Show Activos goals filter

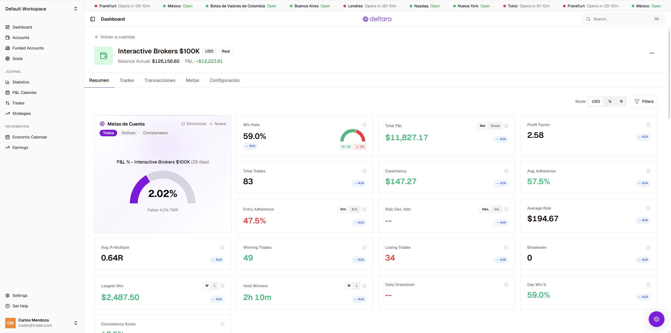128,133
